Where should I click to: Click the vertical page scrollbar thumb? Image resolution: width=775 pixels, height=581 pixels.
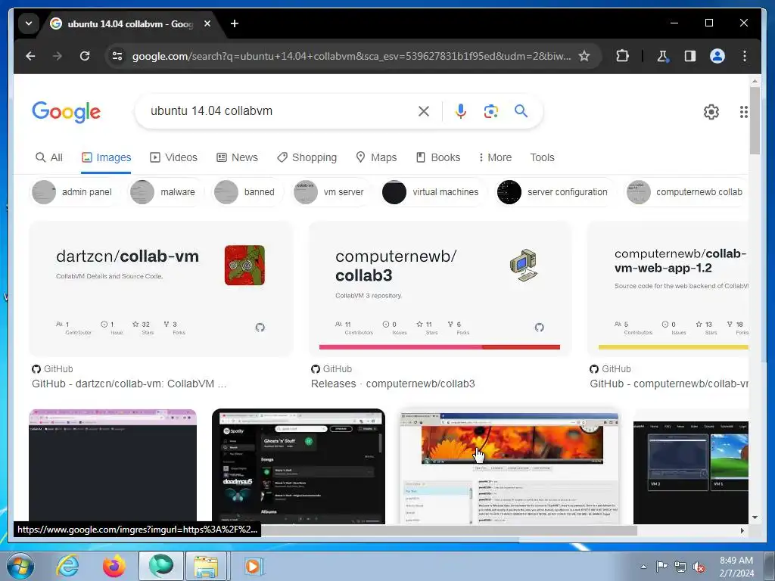[x=755, y=120]
